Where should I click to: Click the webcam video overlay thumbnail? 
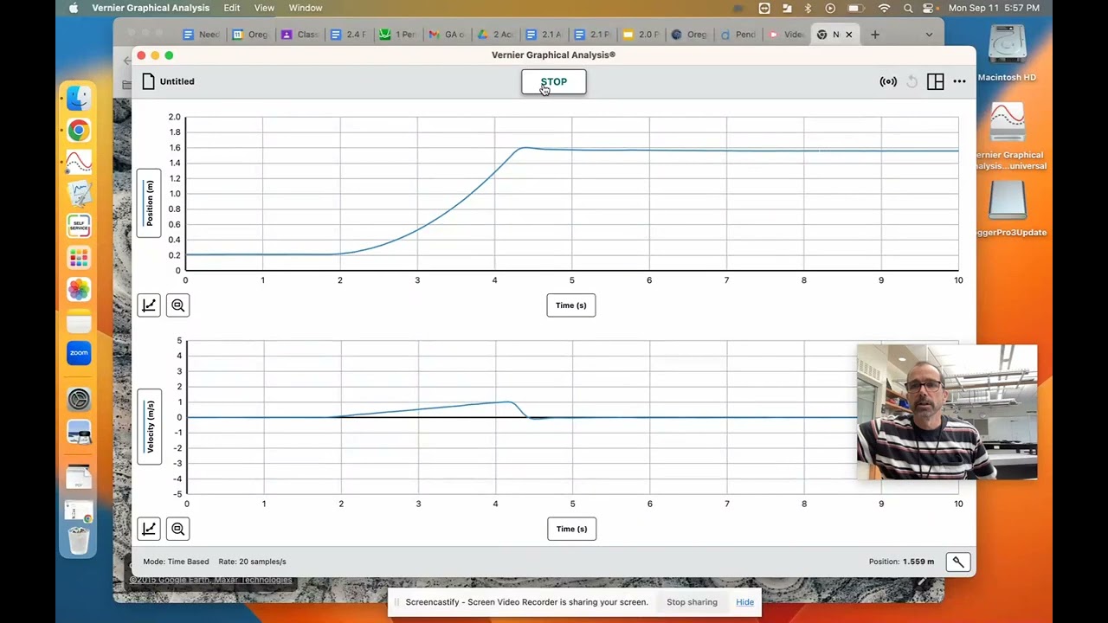point(947,412)
